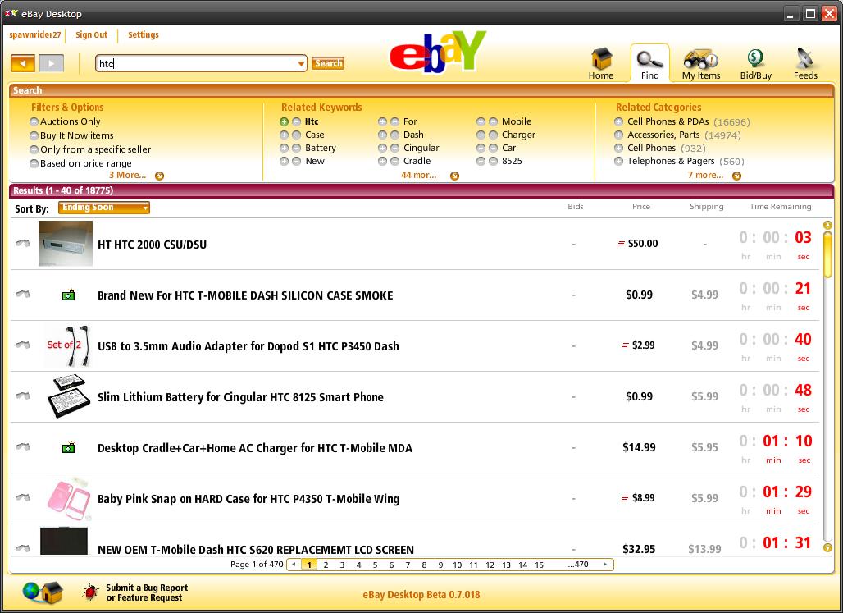This screenshot has width=843, height=613.
Task: Open the HT HTC 2000 CSU/DSU thumbnail
Action: tap(66, 243)
